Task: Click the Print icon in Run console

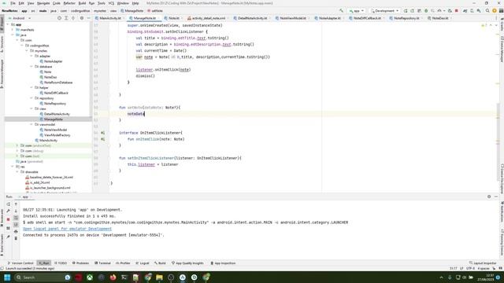Action: [16, 231]
